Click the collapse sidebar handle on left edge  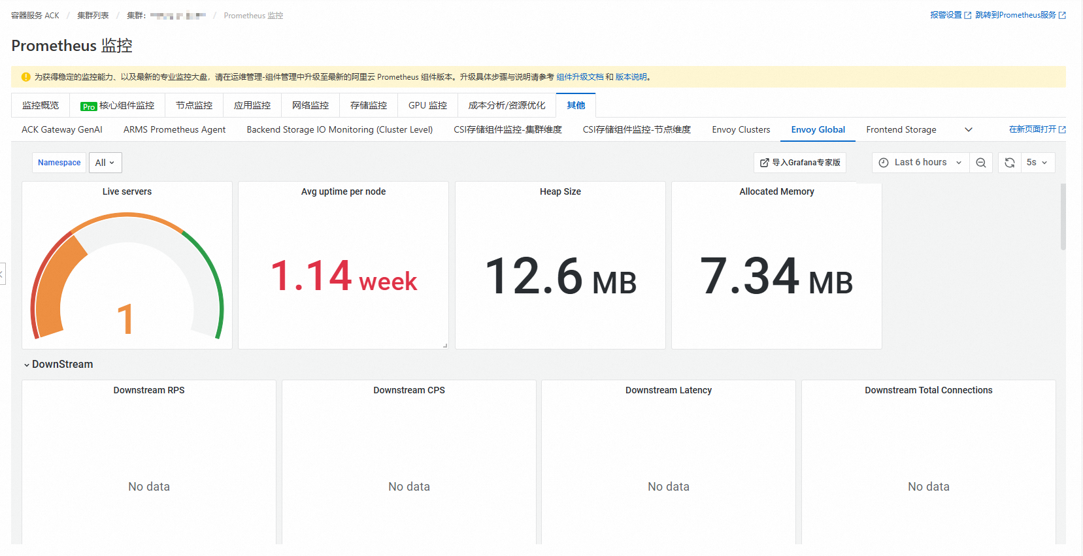(x=2, y=274)
